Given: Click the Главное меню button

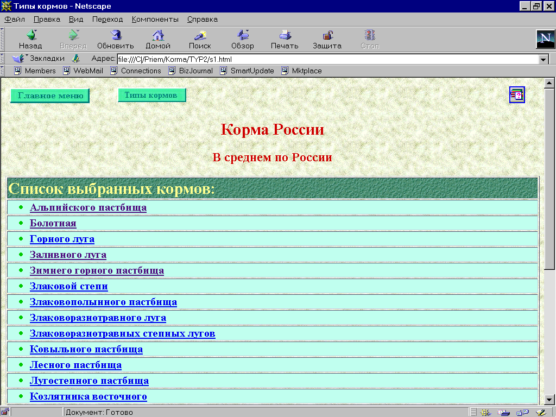Looking at the screenshot, I should pos(50,96).
